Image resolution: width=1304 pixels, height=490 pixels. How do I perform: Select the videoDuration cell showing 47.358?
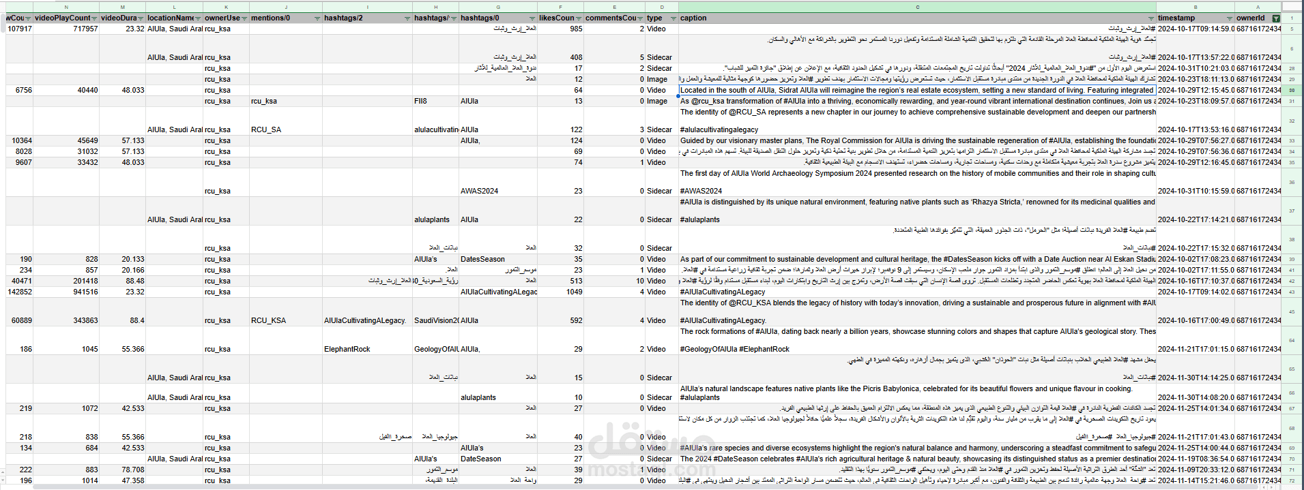tap(122, 480)
